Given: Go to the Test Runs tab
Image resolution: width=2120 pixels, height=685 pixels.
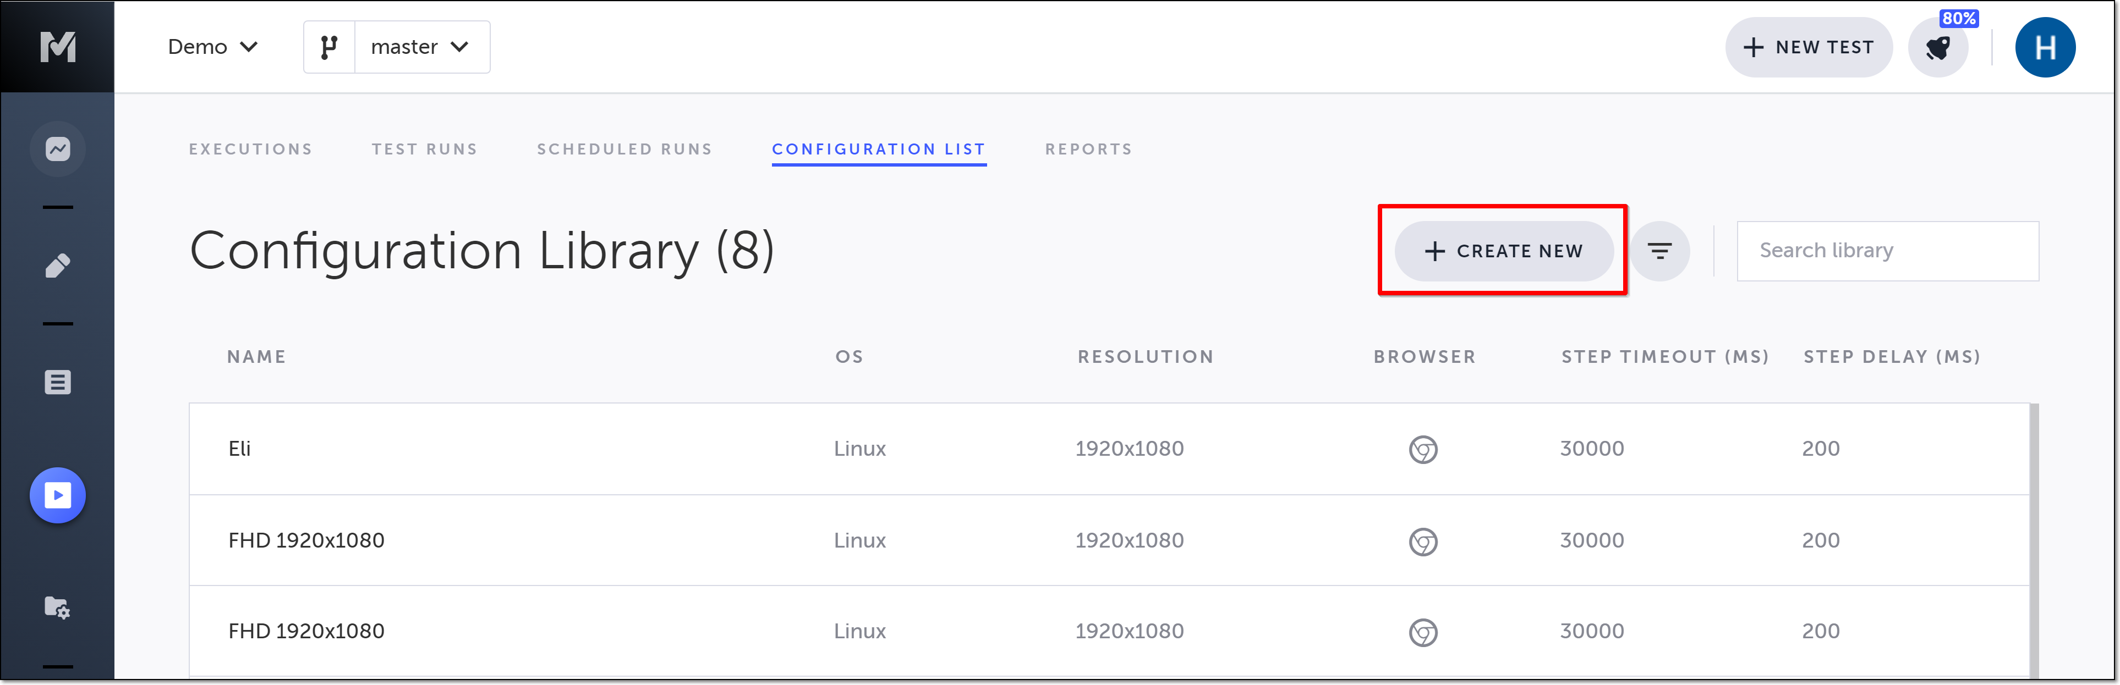Looking at the screenshot, I should pos(424,149).
